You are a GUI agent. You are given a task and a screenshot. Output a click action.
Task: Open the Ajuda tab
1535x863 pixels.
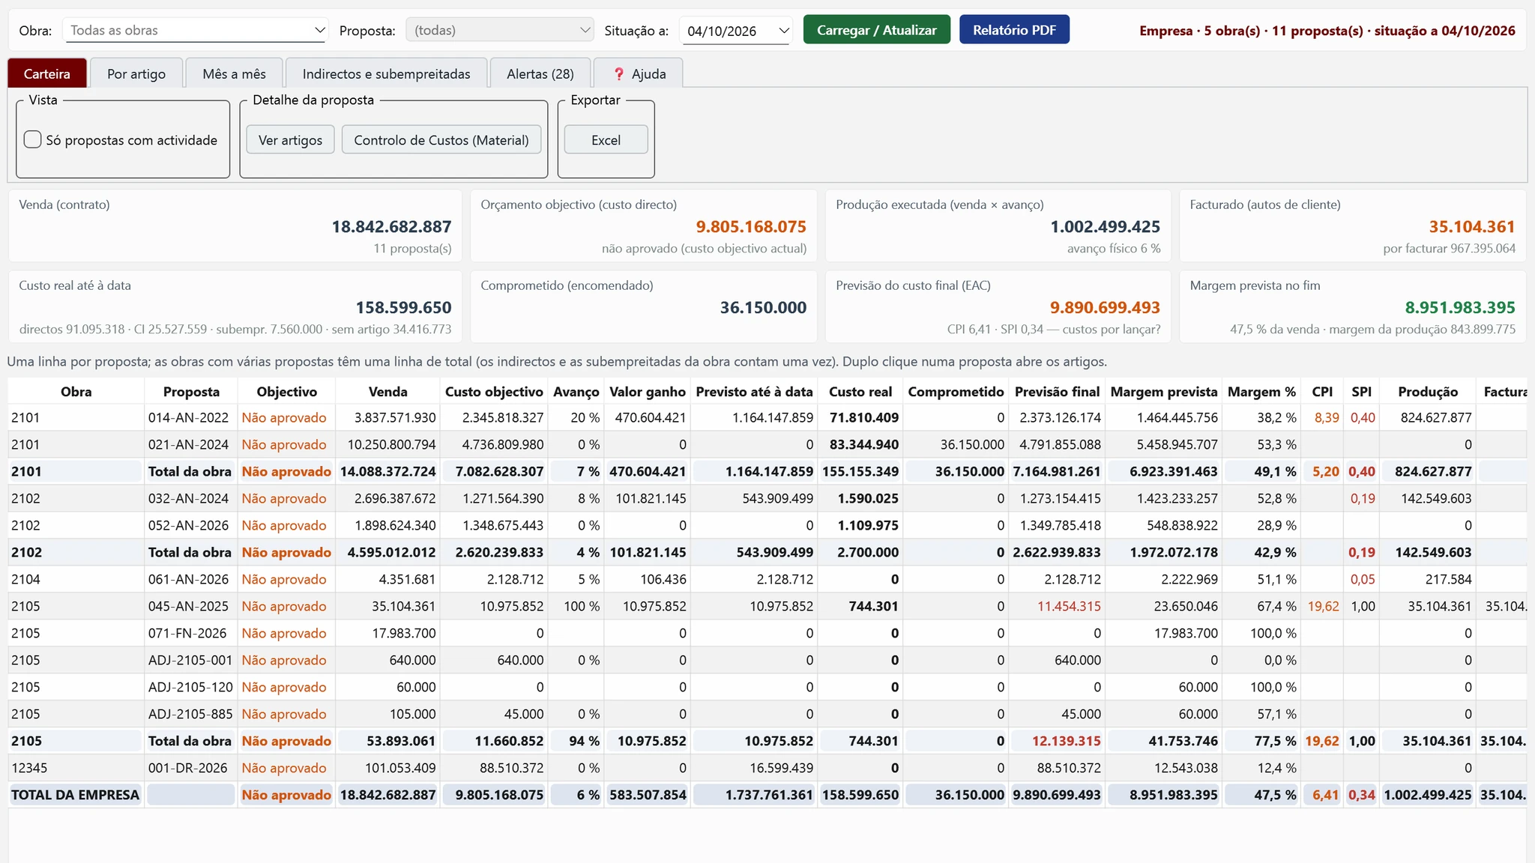click(x=639, y=73)
